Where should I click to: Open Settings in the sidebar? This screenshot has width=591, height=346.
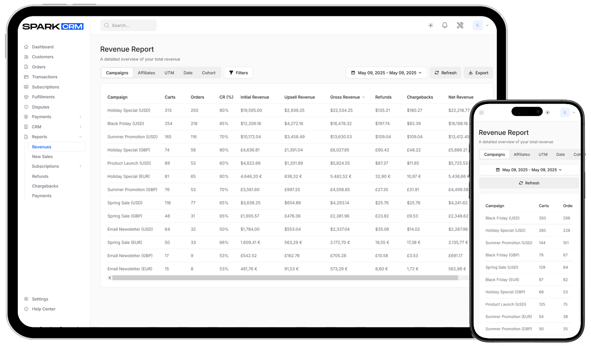[40, 299]
